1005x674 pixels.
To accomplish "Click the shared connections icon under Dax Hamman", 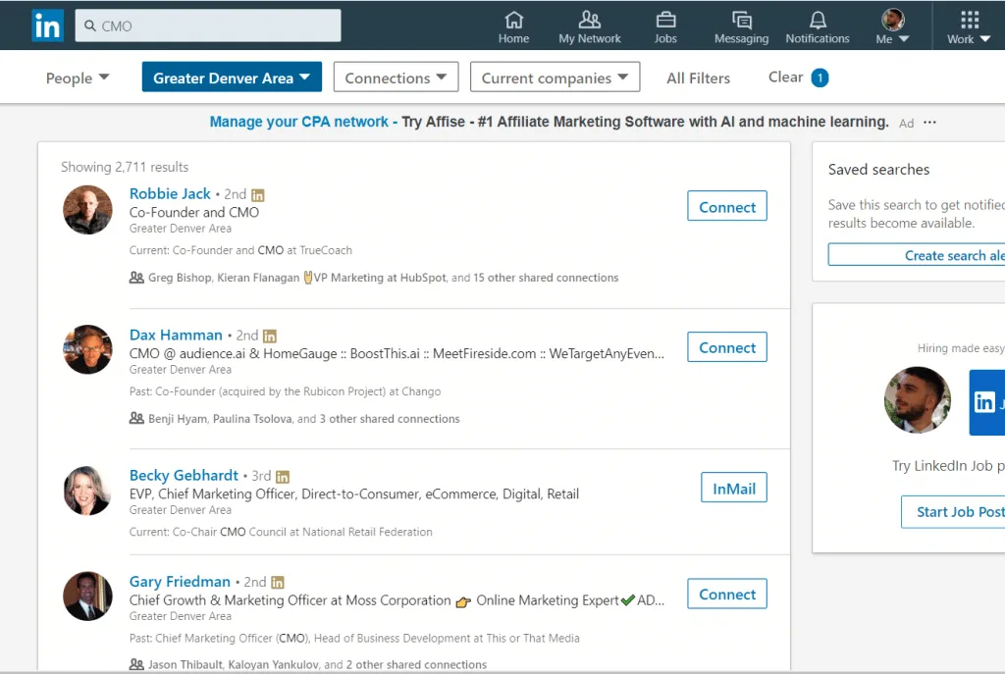I will click(x=135, y=418).
